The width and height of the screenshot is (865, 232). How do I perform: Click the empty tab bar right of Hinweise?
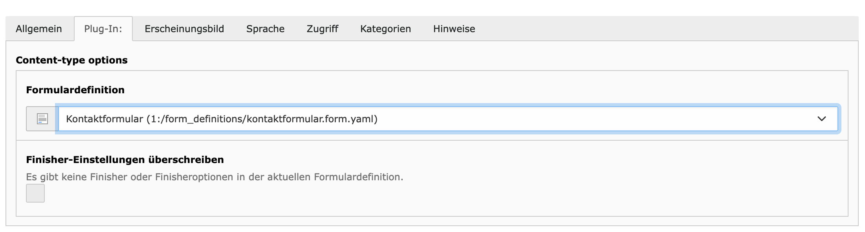[x=668, y=29]
